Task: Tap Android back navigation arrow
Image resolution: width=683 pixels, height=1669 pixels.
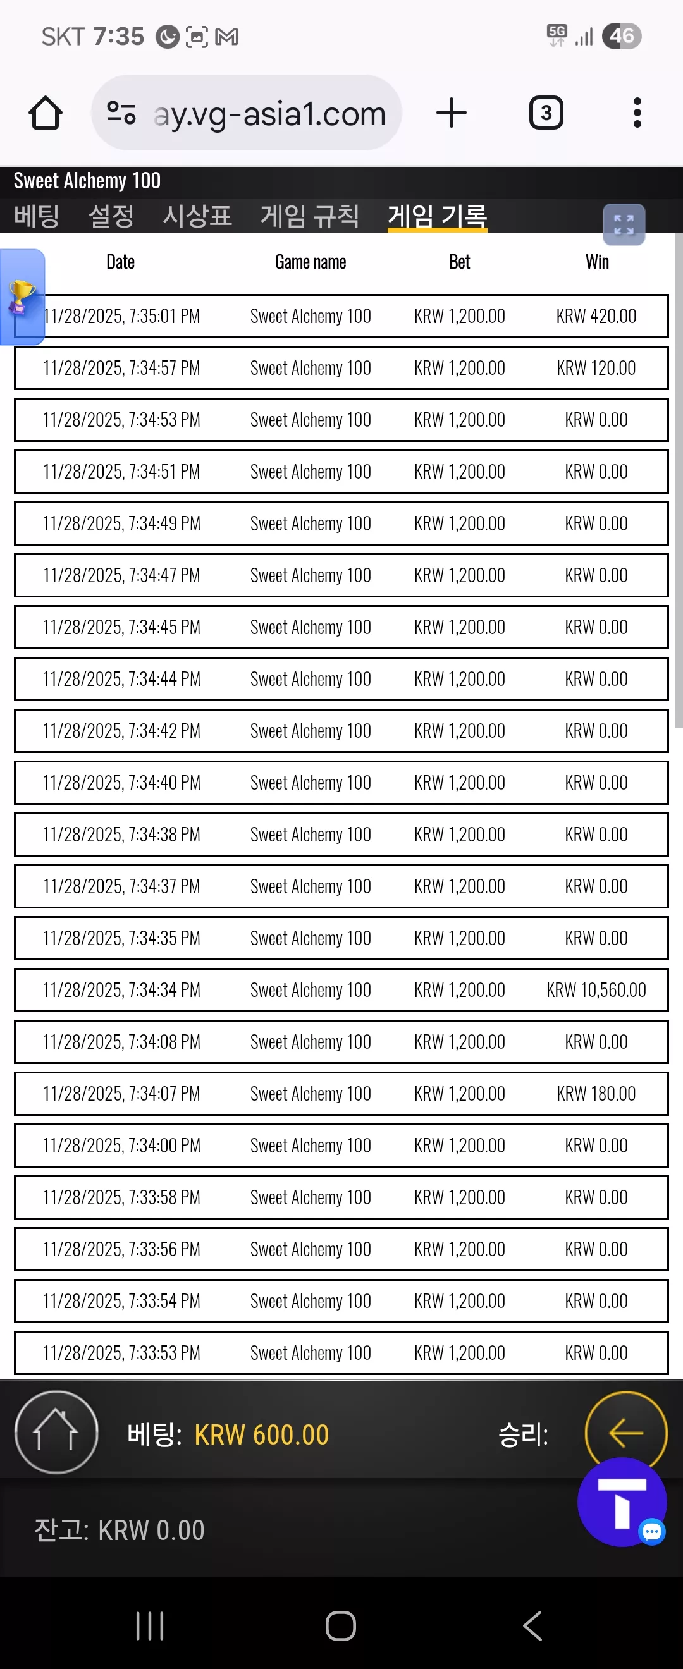Action: 532,1625
